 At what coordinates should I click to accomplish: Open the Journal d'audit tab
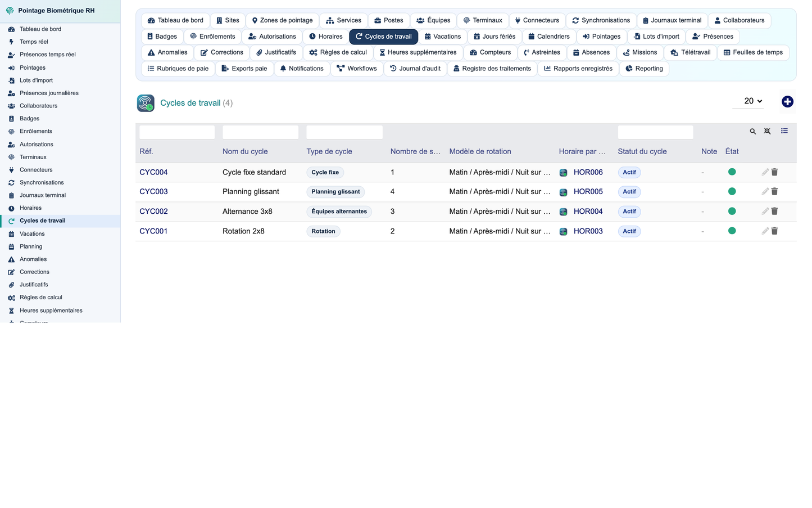tap(415, 69)
